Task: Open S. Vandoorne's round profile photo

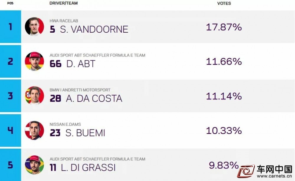Action: coord(34,26)
